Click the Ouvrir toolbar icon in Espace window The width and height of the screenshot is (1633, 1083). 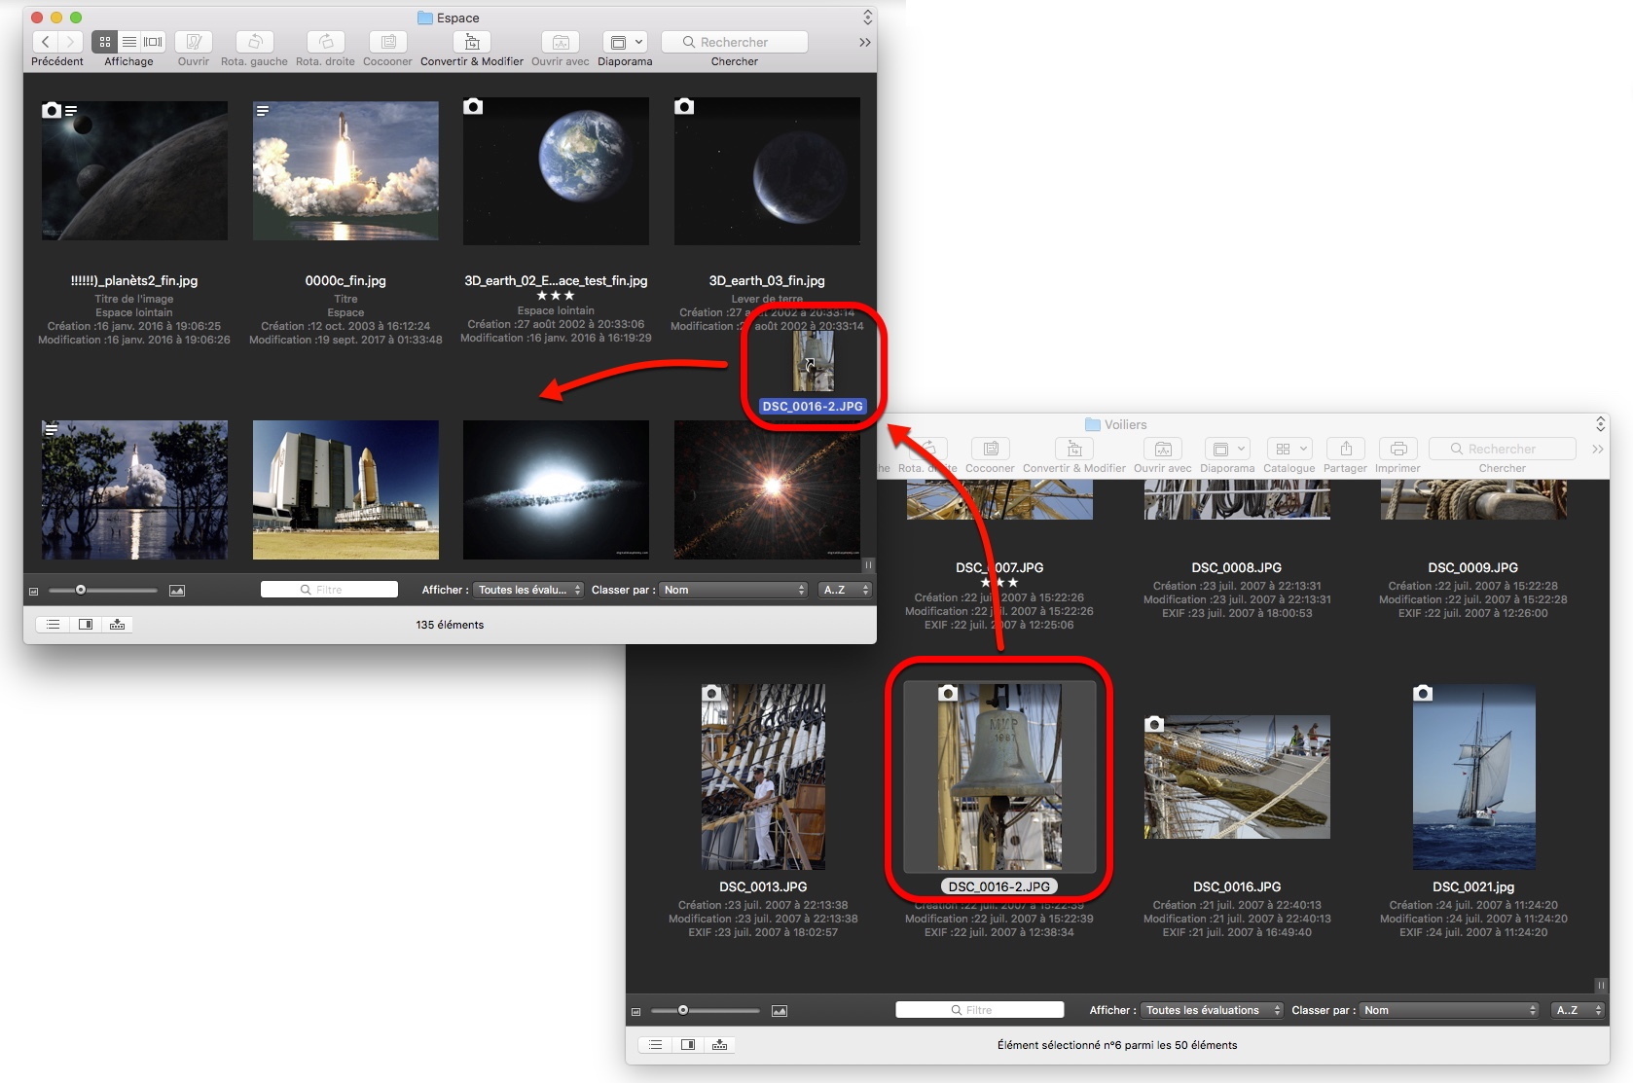[194, 42]
